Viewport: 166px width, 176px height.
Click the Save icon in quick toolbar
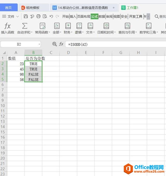point(26,16)
